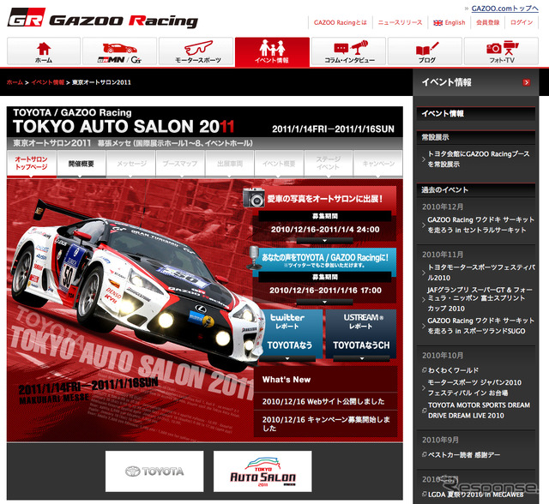Click the ホーム breadcrumb link
The image size is (549, 504).
[15, 82]
